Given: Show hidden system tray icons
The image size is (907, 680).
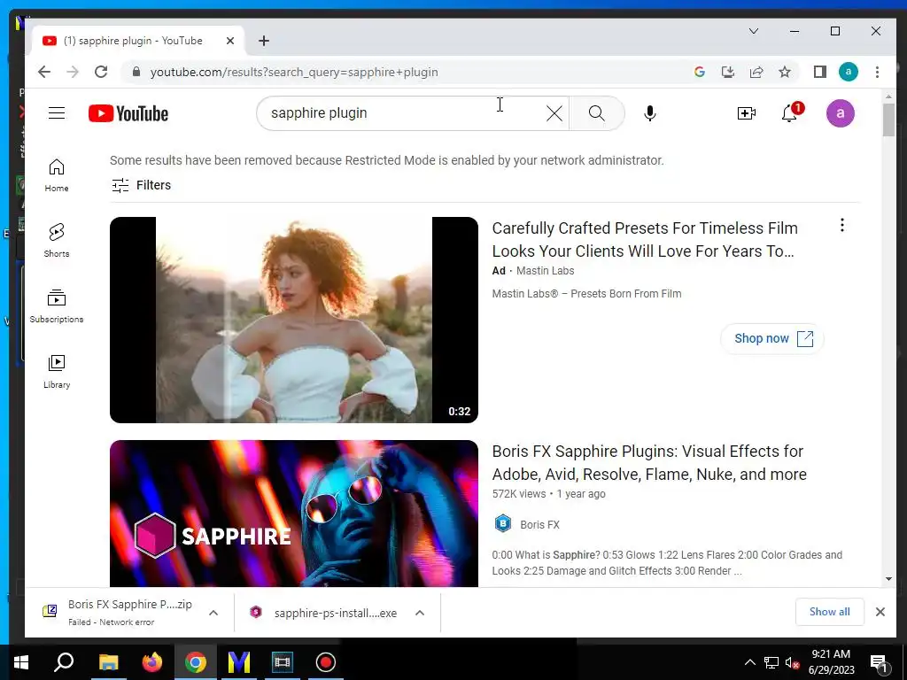Looking at the screenshot, I should pos(749,662).
